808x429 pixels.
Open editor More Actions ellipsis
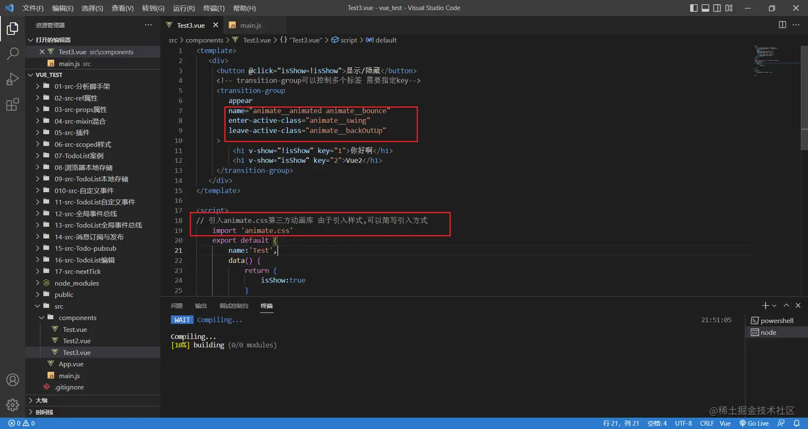point(797,25)
